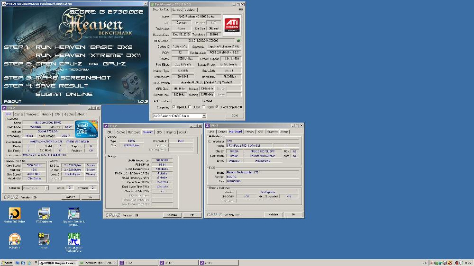Open the Norton 360 Online desktop shortcut
474x266 pixels.
pos(14,213)
